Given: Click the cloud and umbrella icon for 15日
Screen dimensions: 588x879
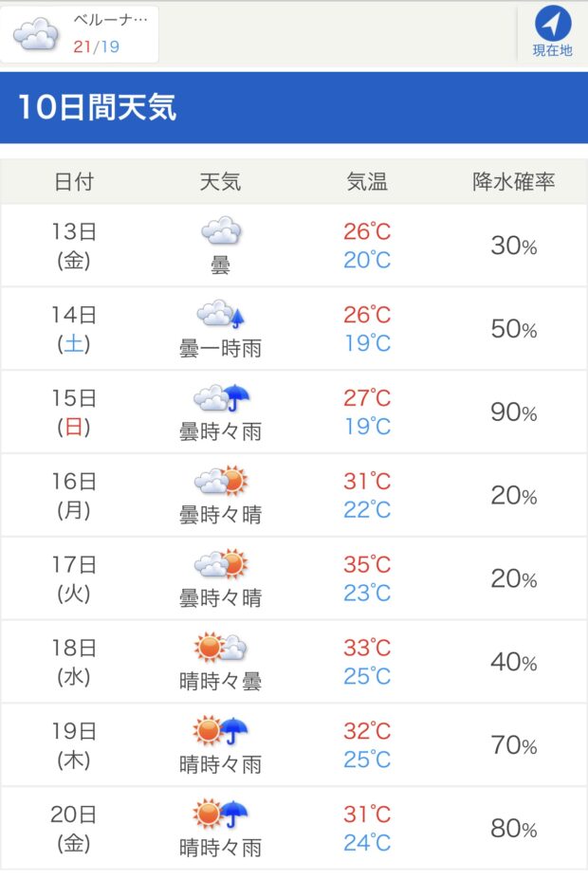Looking at the screenshot, I should click(x=221, y=397).
